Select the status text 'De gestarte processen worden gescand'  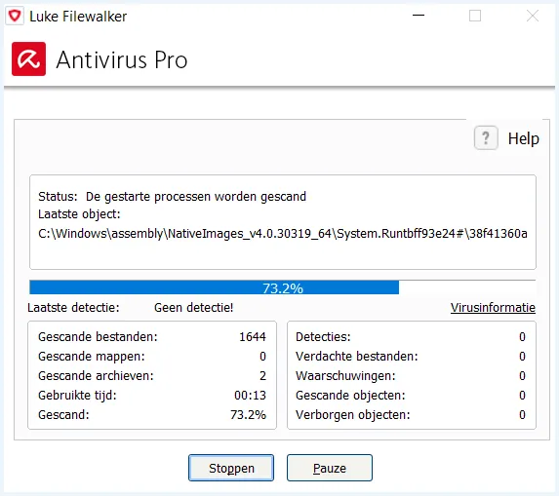click(196, 197)
